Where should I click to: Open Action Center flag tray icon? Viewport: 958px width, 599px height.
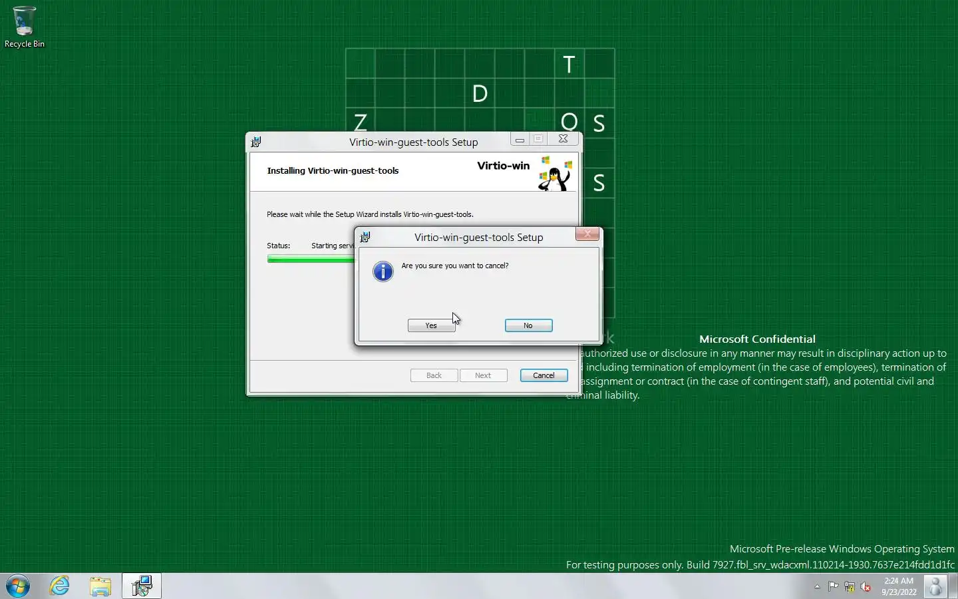[x=833, y=586]
